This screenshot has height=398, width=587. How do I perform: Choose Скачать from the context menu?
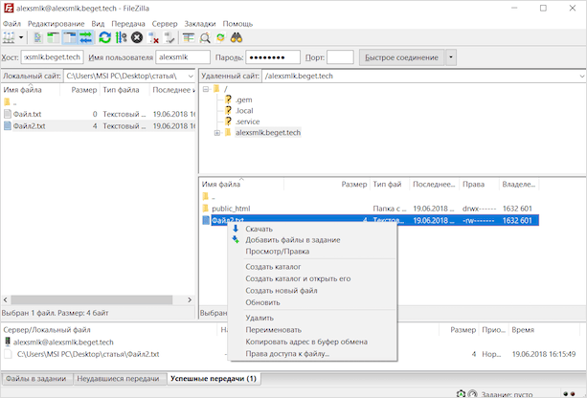pyautogui.click(x=259, y=229)
